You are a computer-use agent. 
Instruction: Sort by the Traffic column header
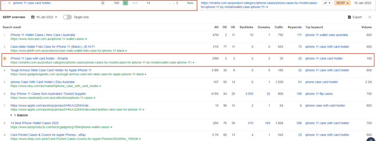pyautogui.click(x=279, y=27)
